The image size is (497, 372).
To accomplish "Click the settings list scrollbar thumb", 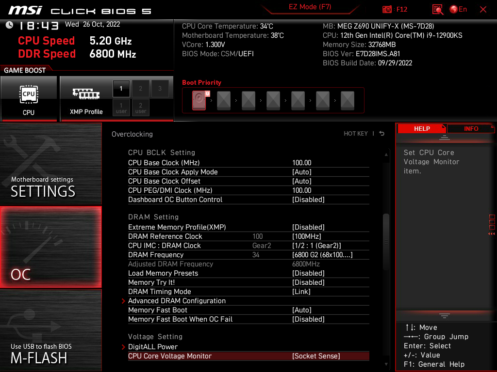I will (x=386, y=242).
